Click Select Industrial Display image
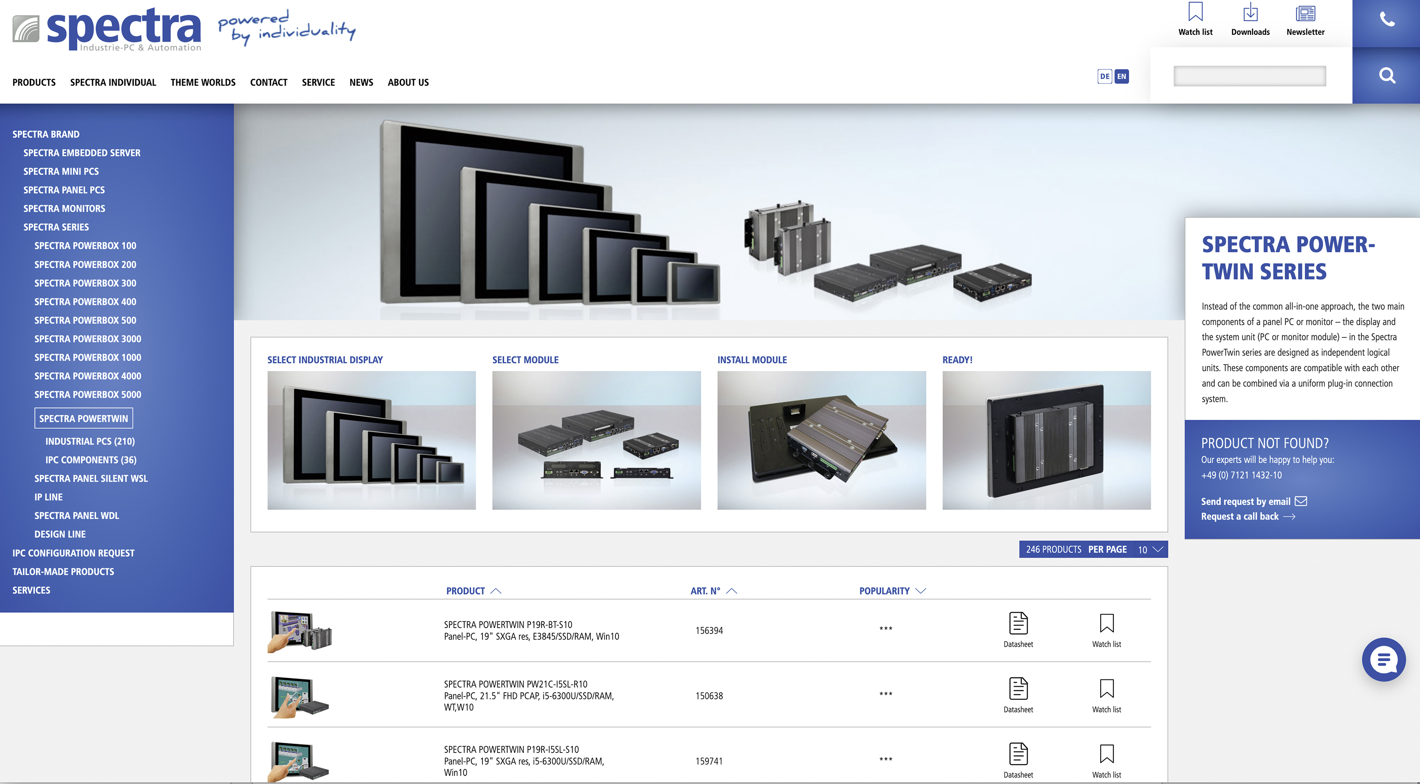The width and height of the screenshot is (1420, 784). coord(372,440)
